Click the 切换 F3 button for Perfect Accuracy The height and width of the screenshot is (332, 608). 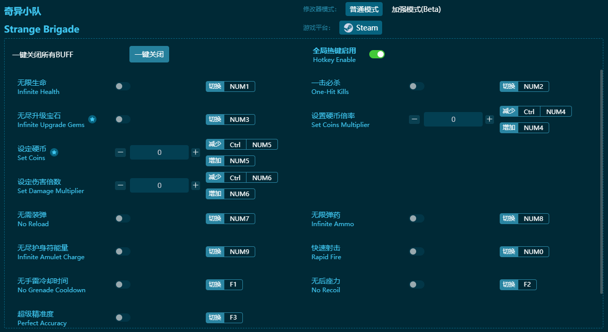click(x=224, y=318)
